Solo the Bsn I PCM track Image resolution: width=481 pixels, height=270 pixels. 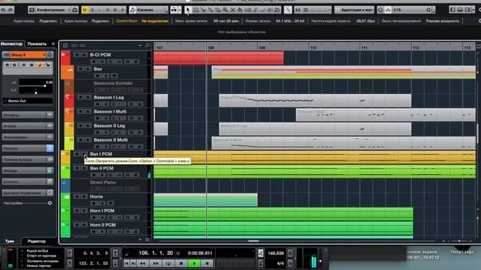pos(83,154)
